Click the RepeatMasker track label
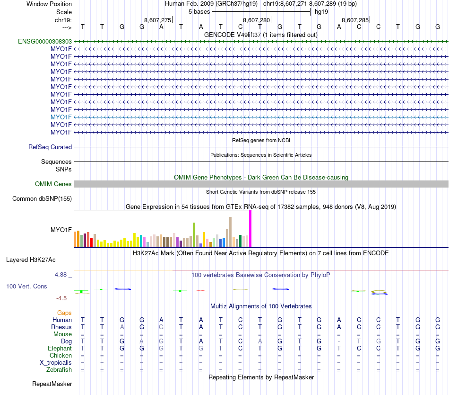Image resolution: width=449 pixels, height=395 pixels. tap(52, 384)
